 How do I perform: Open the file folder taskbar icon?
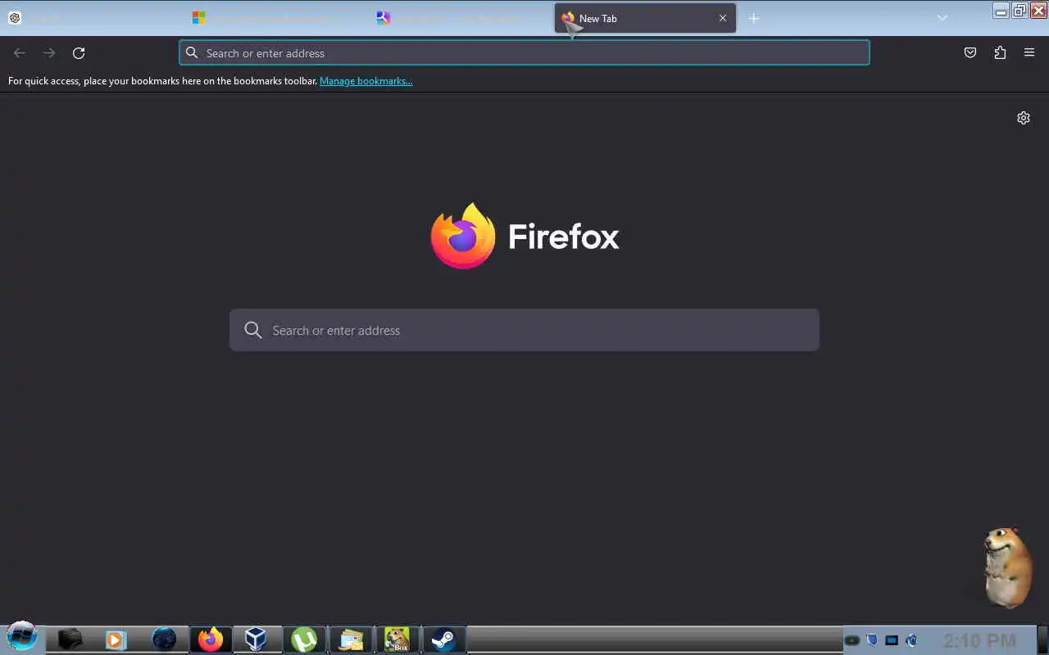click(x=351, y=639)
